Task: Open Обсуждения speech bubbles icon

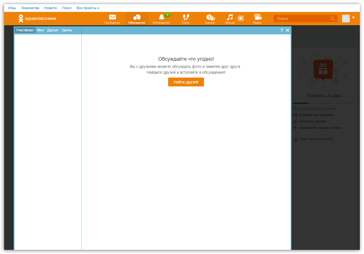Action: 137,17
